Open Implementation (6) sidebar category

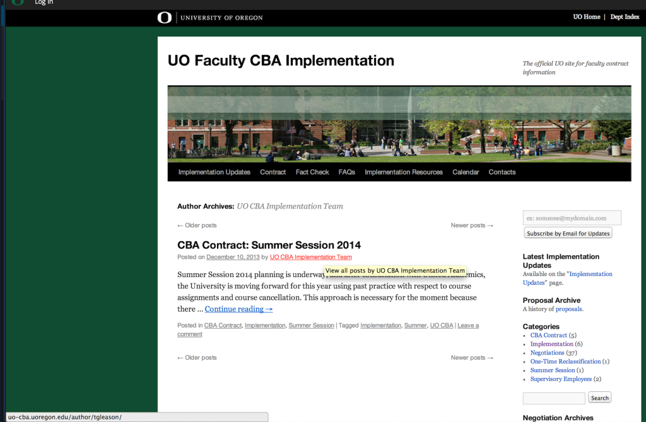551,344
